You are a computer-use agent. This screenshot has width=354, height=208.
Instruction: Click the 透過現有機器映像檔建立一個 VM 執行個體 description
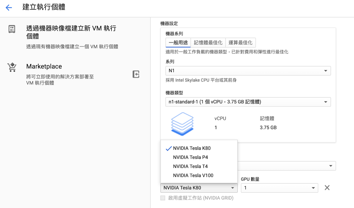[x=72, y=47]
